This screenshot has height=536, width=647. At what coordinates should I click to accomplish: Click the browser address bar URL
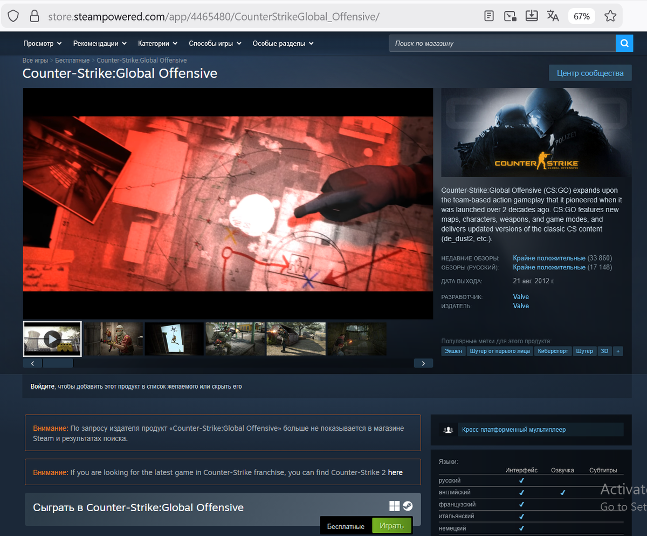pos(214,16)
